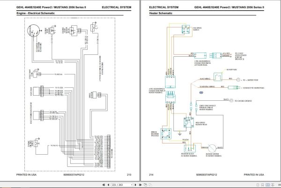Go to the first page of the document
The image size is (281, 188).
click(104, 185)
